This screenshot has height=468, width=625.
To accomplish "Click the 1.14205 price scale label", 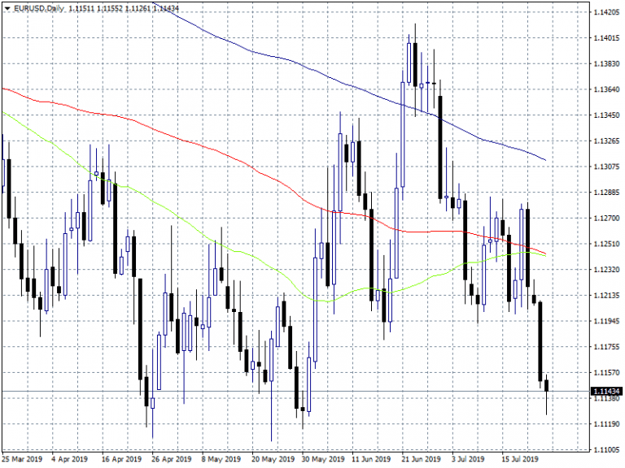I will click(607, 13).
